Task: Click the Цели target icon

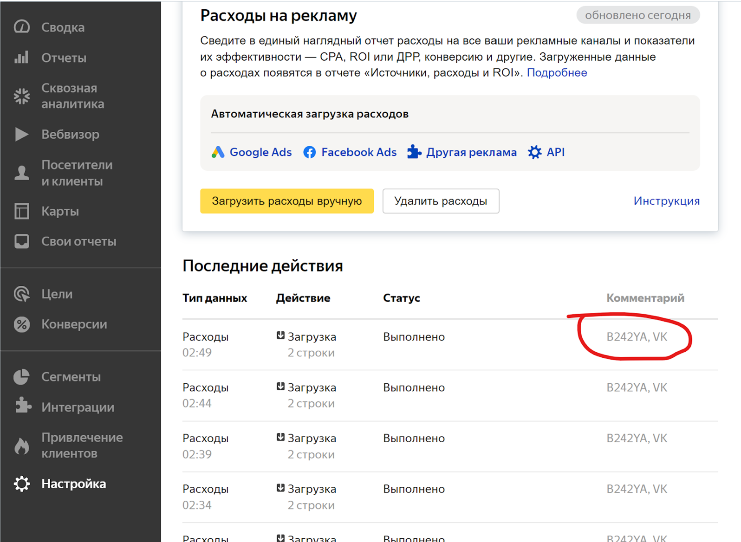Action: pos(22,294)
